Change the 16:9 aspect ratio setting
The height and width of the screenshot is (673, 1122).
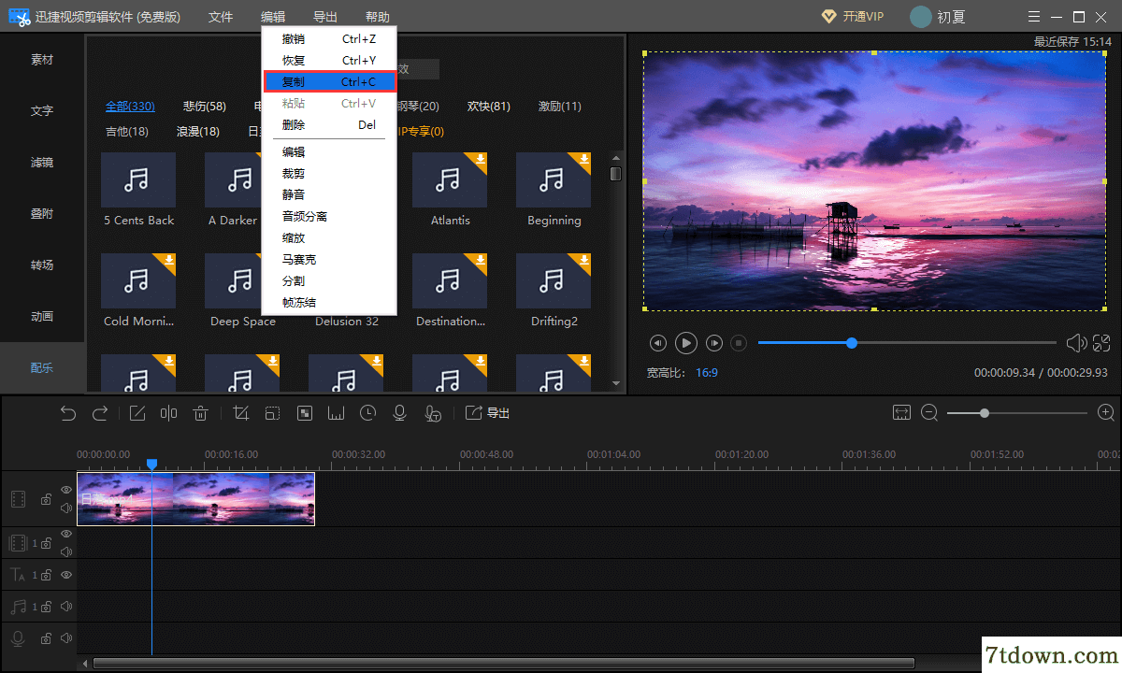(707, 372)
